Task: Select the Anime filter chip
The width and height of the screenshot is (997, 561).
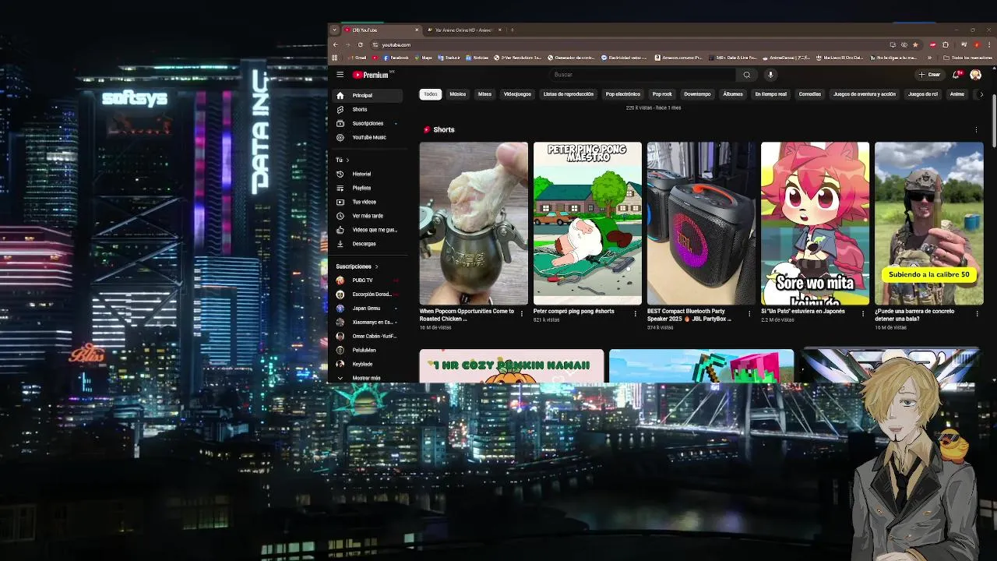Action: (957, 94)
